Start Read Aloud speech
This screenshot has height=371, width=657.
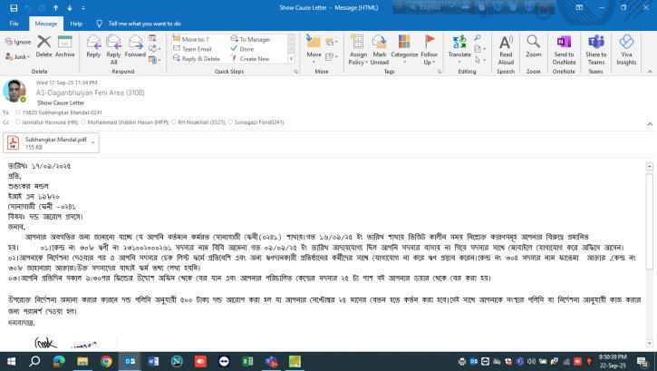click(x=506, y=46)
